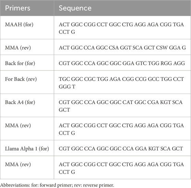Click the Primers column header
191x188 pixels.
[x=18, y=8]
